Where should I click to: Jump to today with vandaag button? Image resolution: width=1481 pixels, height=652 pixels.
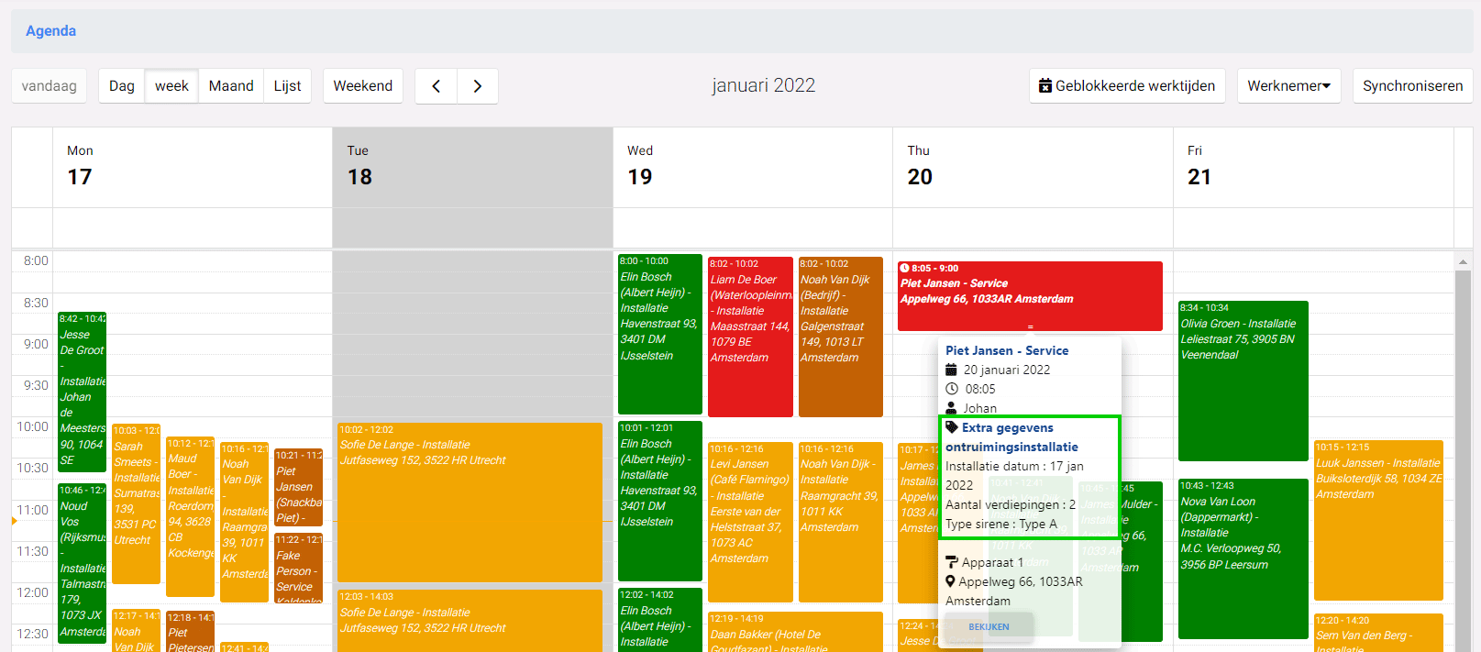50,86
